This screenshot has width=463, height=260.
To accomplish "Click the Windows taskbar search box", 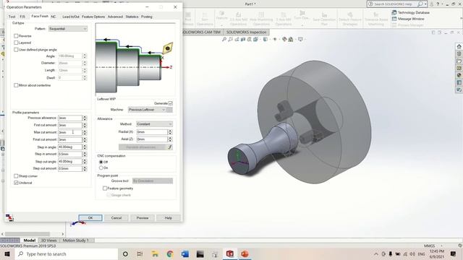I will click(67, 253).
